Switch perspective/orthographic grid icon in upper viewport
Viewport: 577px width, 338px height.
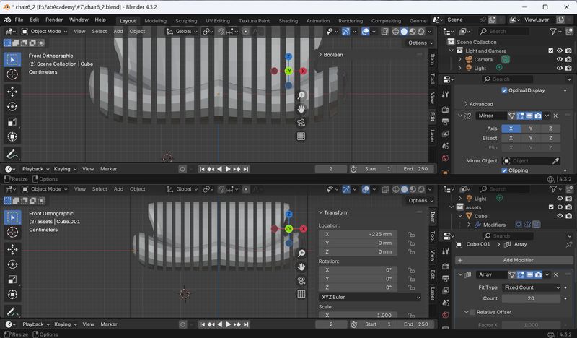pyautogui.click(x=301, y=136)
